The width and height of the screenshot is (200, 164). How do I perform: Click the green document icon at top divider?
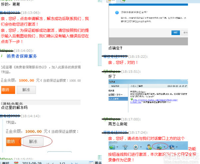pyautogui.click(x=100, y=1)
